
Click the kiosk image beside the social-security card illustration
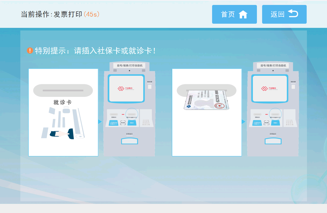[273, 109]
